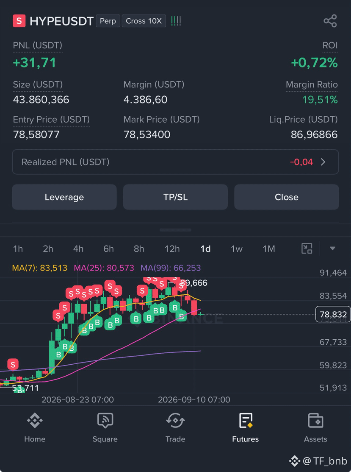Select the 1h timeframe
This screenshot has height=472, width=351.
pyautogui.click(x=18, y=249)
